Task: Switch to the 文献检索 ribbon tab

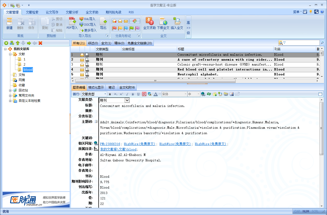Action: (32, 12)
